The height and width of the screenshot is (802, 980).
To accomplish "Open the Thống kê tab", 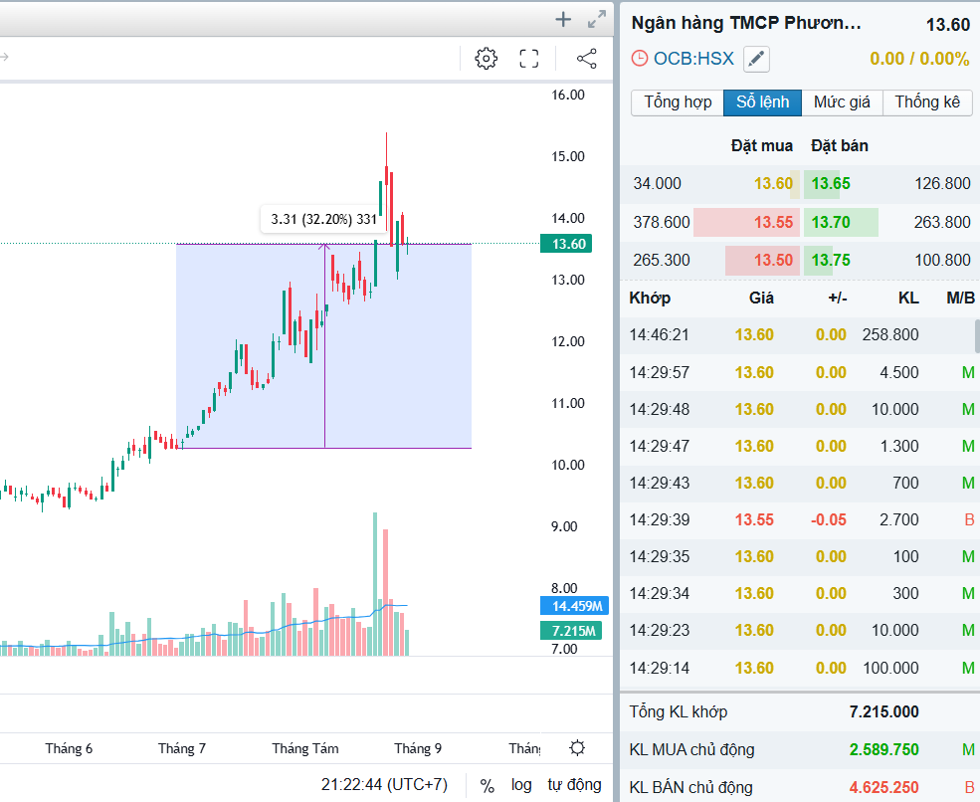I will (927, 101).
